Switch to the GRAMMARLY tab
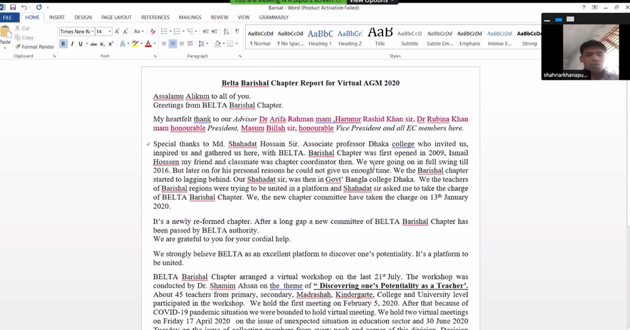The height and width of the screenshot is (330, 630). (273, 17)
